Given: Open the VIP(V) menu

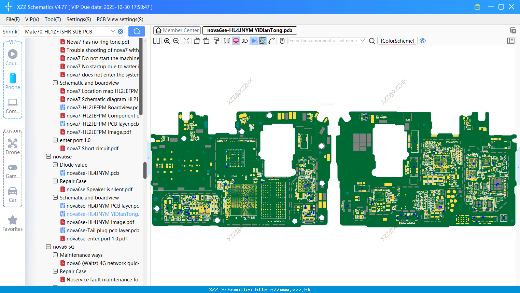Looking at the screenshot, I should tap(32, 19).
